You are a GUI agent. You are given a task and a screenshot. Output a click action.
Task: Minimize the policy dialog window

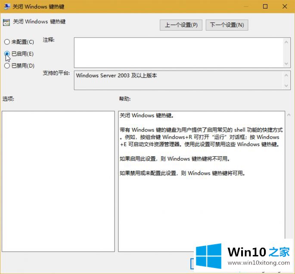(x=246, y=6)
